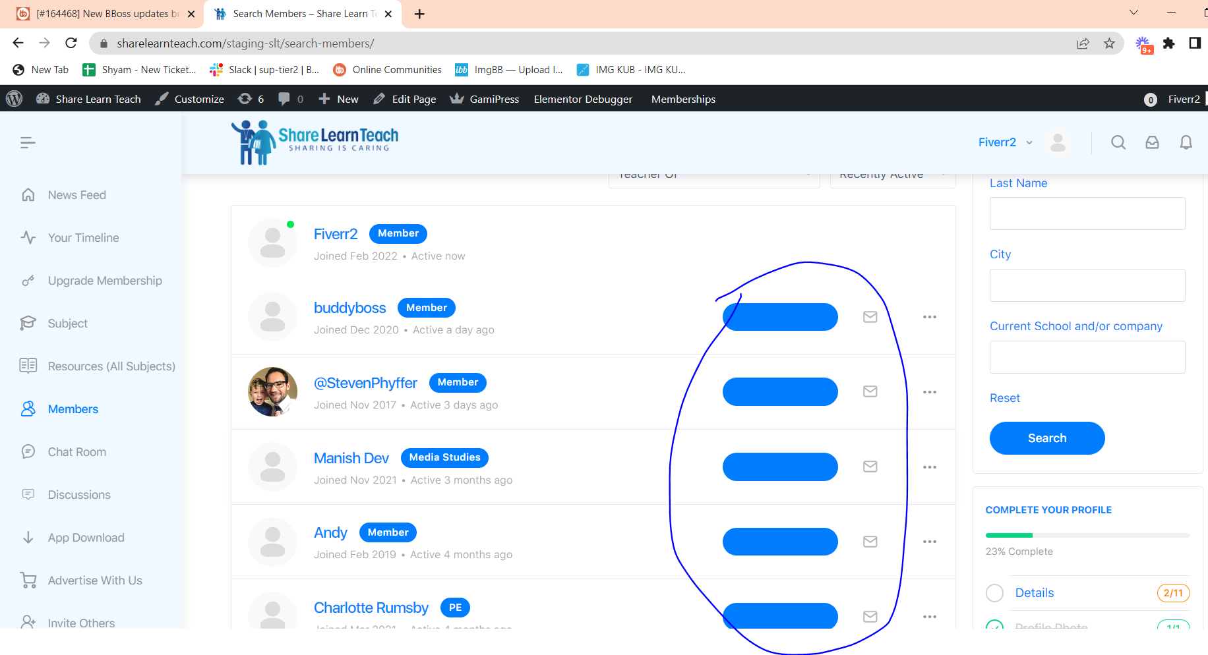Screen dimensions: 1208x655
Task: Bookmark this page with star icon
Action: [x=1109, y=43]
